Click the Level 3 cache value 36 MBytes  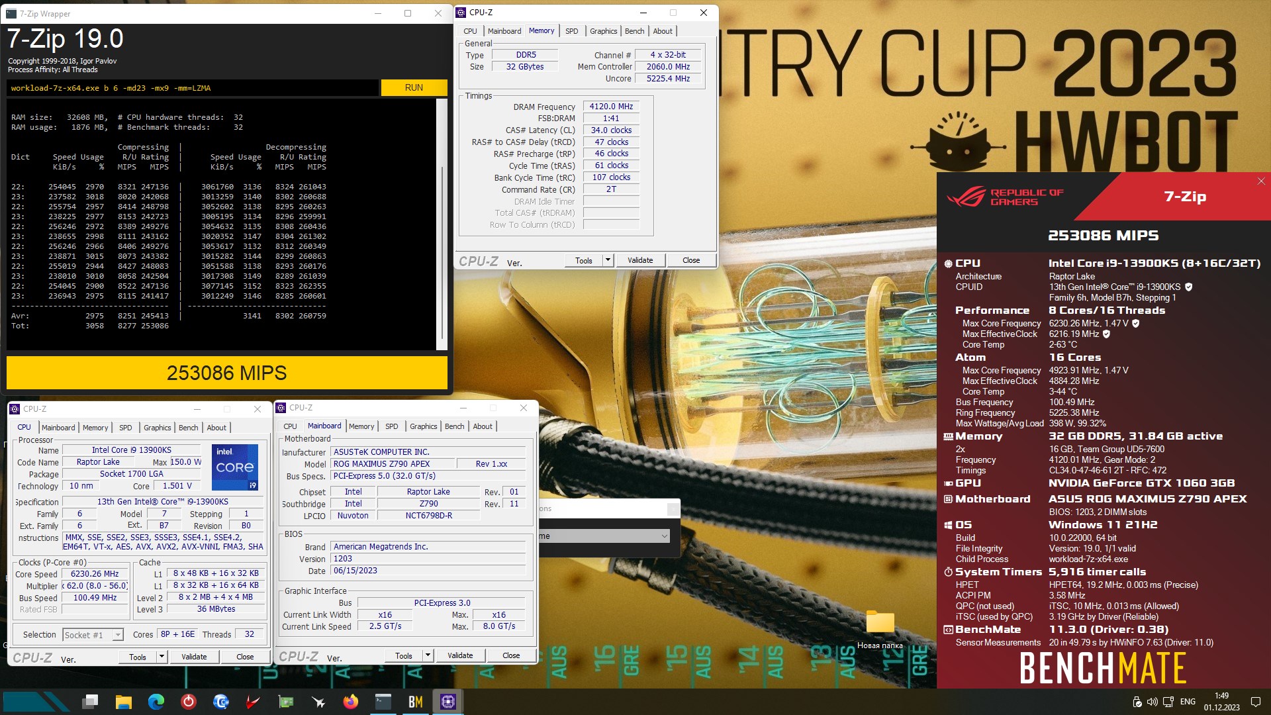[x=216, y=609]
